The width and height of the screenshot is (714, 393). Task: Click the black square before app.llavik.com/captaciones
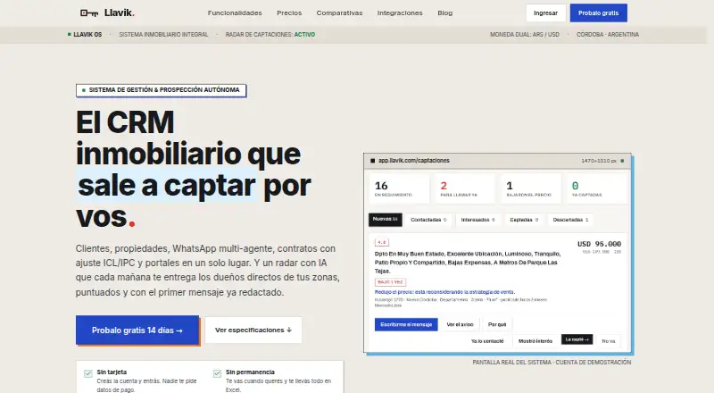point(372,161)
